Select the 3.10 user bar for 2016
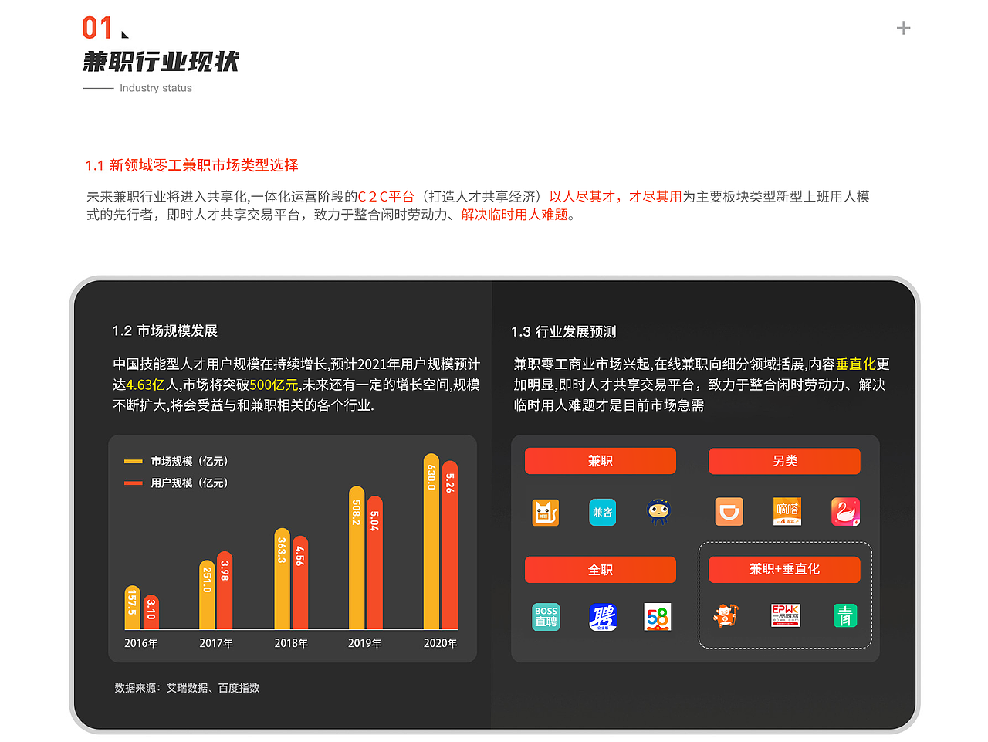Image resolution: width=988 pixels, height=742 pixels. pyautogui.click(x=151, y=612)
